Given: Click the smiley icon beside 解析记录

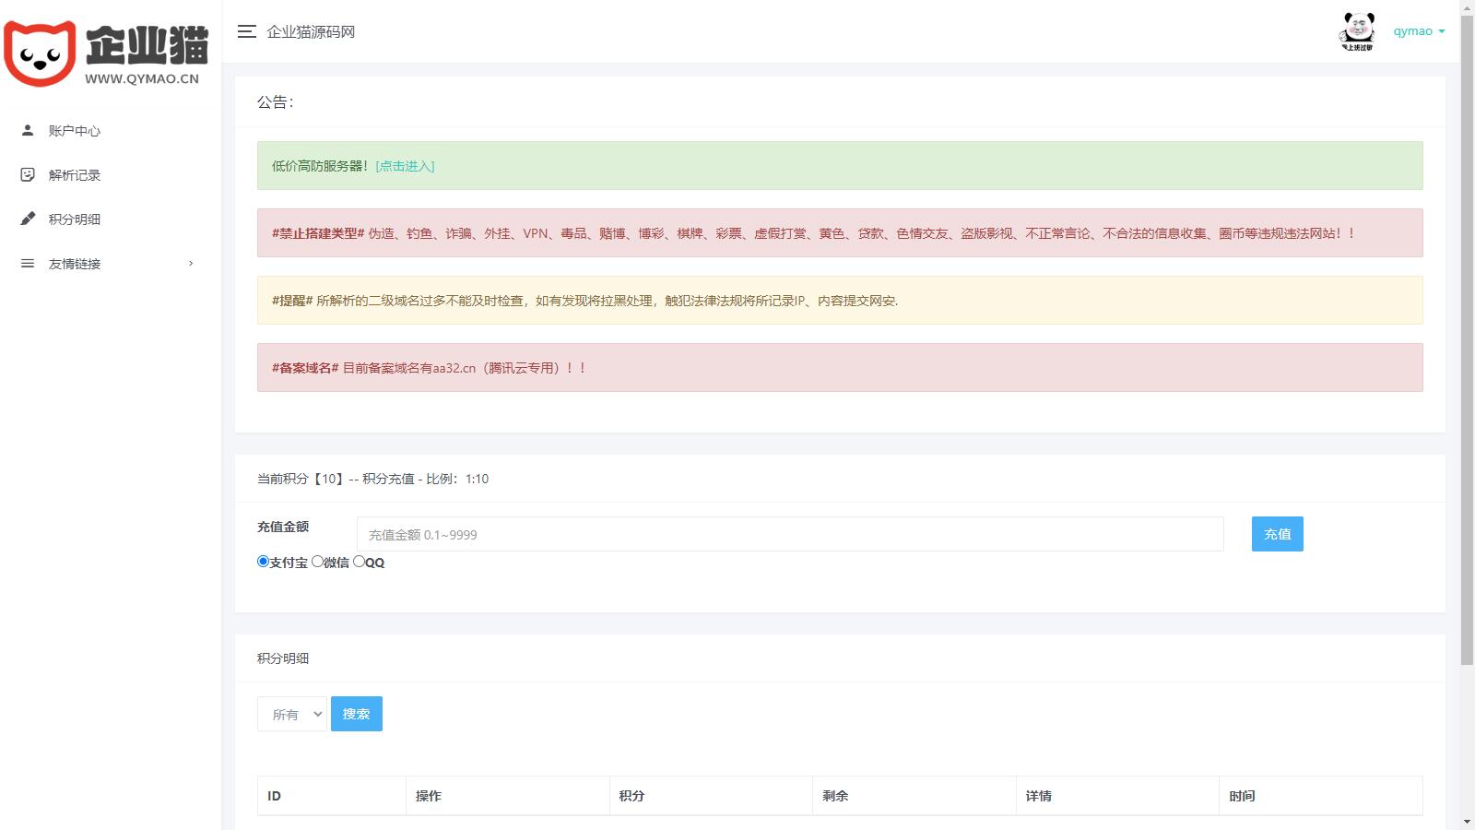Looking at the screenshot, I should pos(28,174).
